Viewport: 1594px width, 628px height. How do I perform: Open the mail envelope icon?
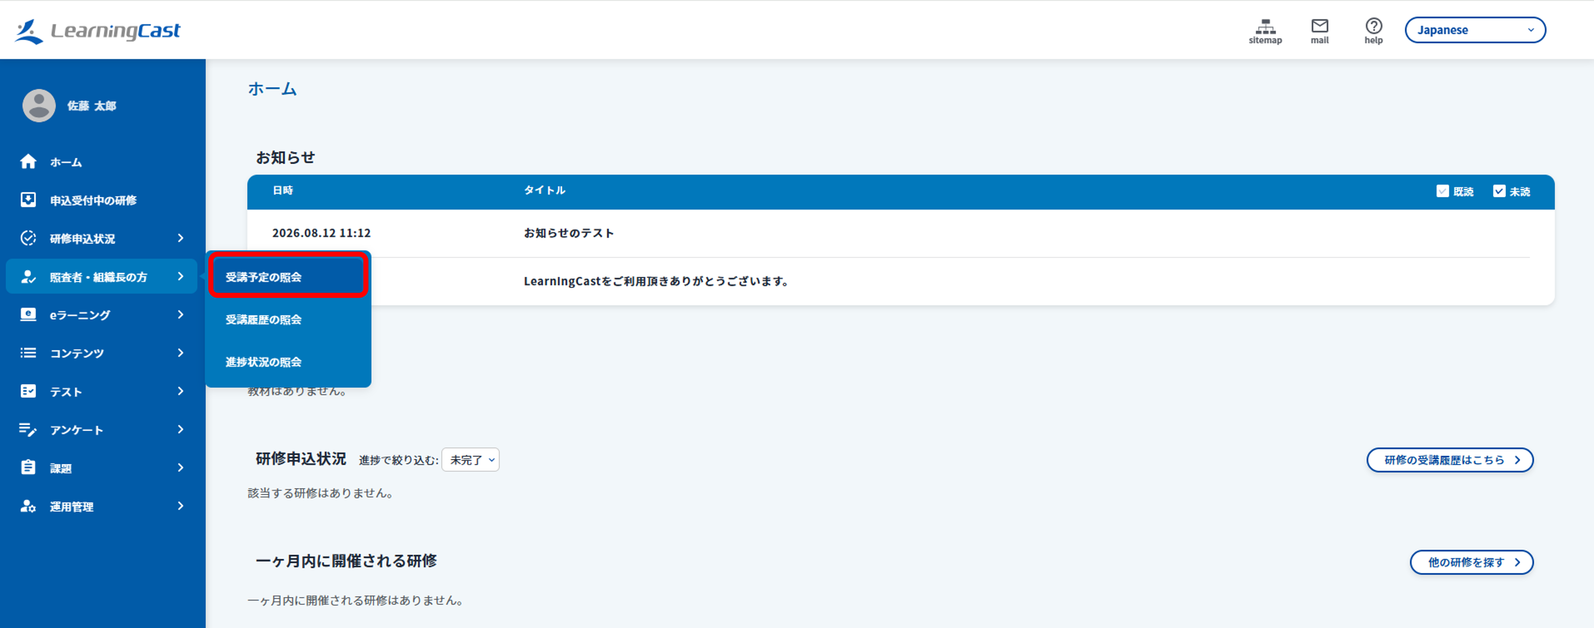[x=1319, y=25]
